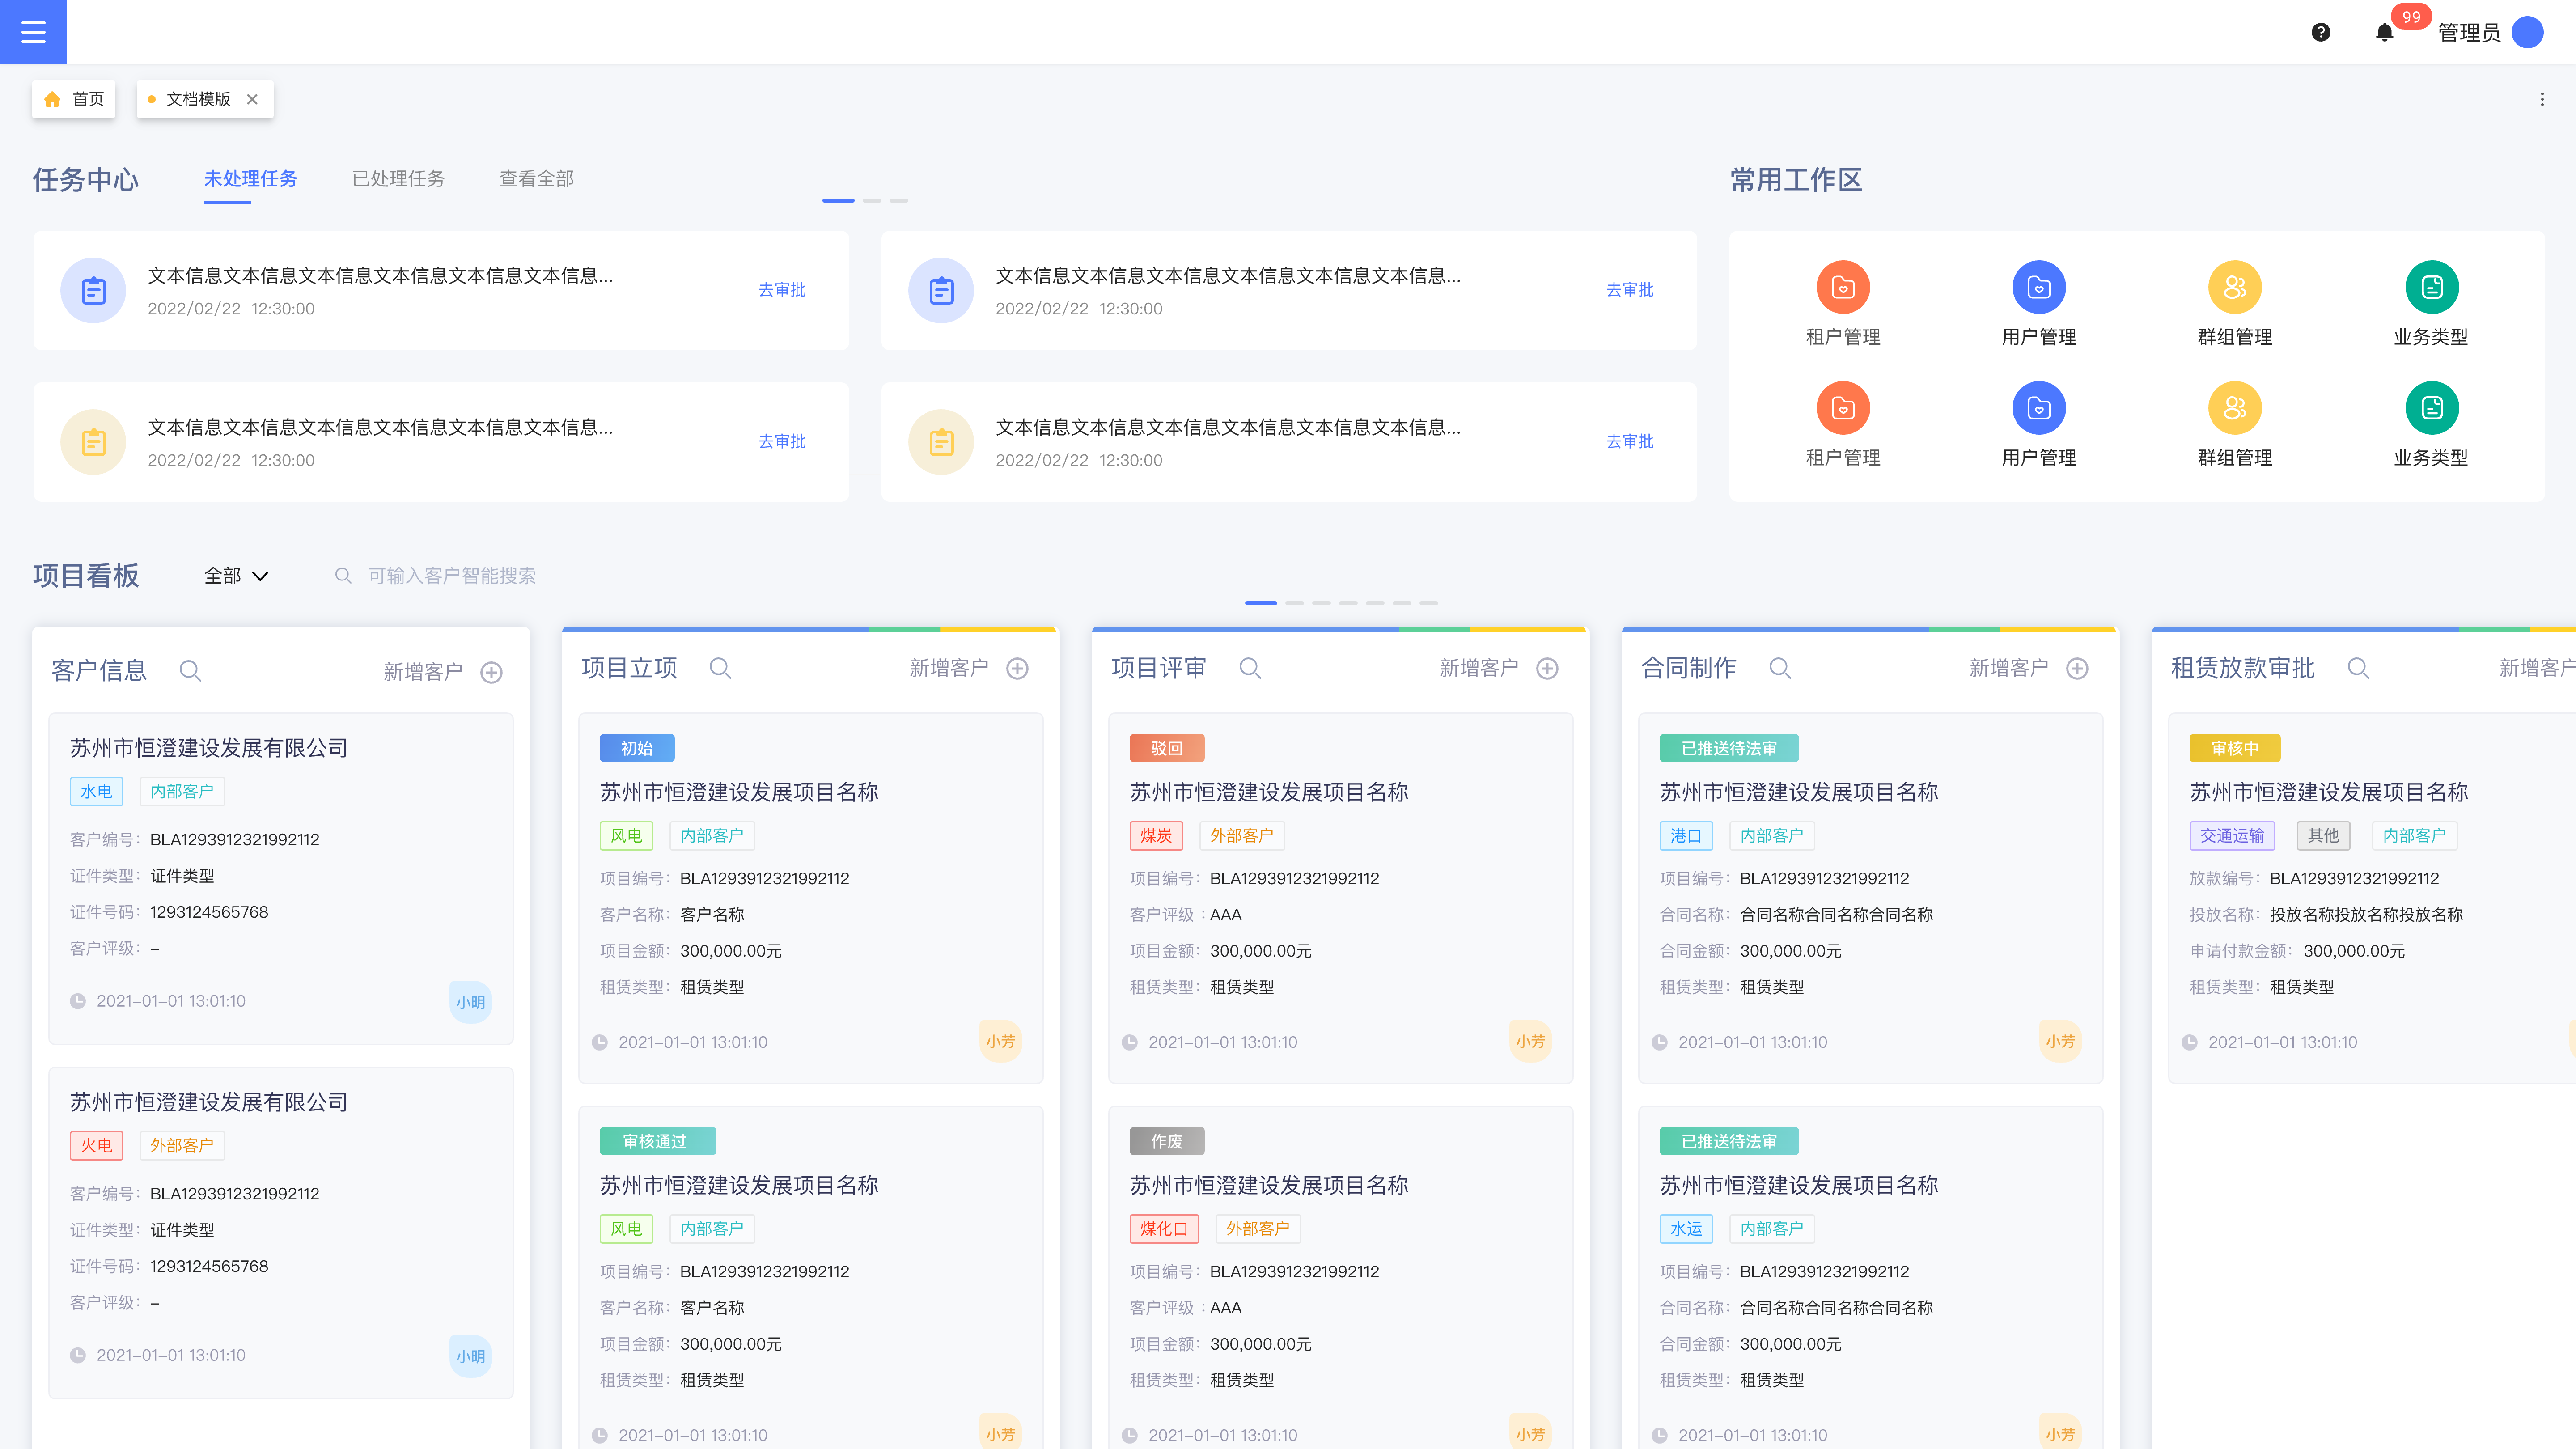The width and height of the screenshot is (2576, 1449).
Task: Click the 交通运输 industry tag
Action: (x=2232, y=836)
